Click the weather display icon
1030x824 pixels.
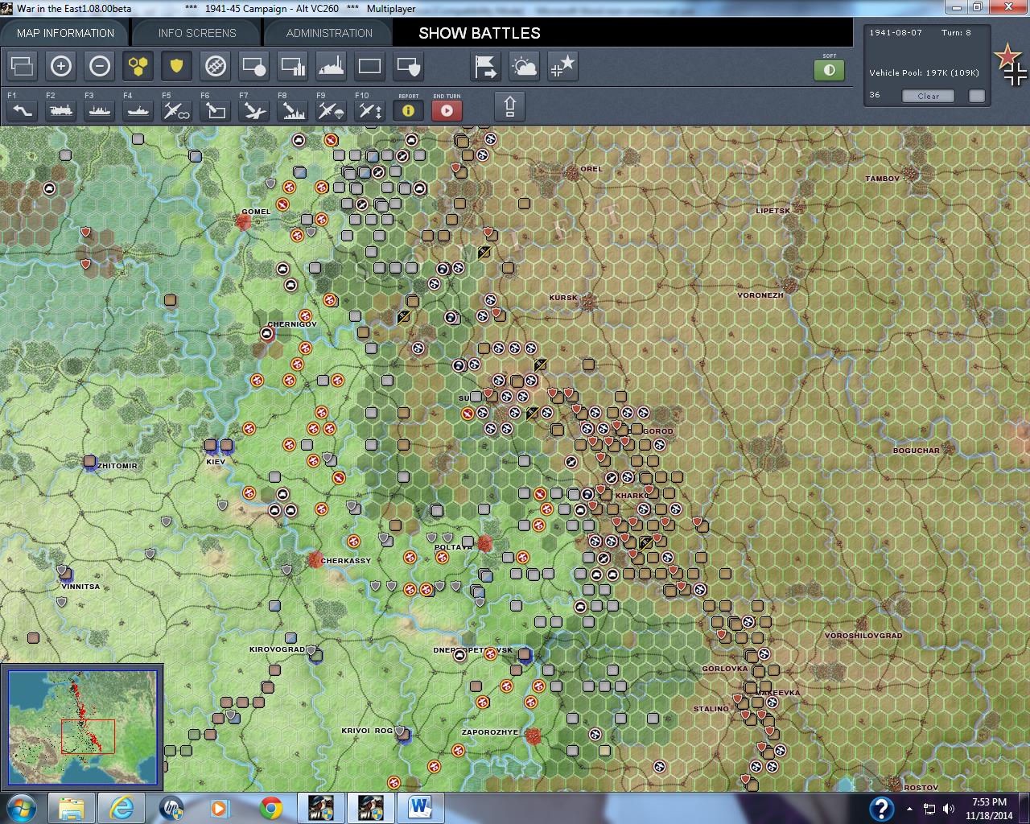[x=524, y=67]
